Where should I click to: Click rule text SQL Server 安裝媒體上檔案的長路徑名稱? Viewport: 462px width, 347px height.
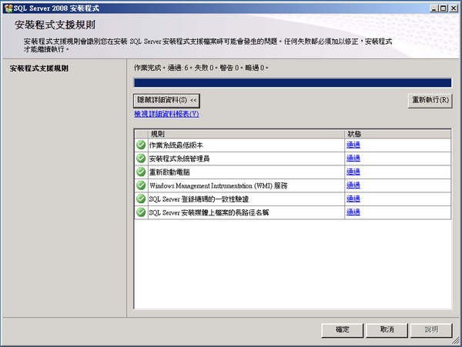coord(209,212)
